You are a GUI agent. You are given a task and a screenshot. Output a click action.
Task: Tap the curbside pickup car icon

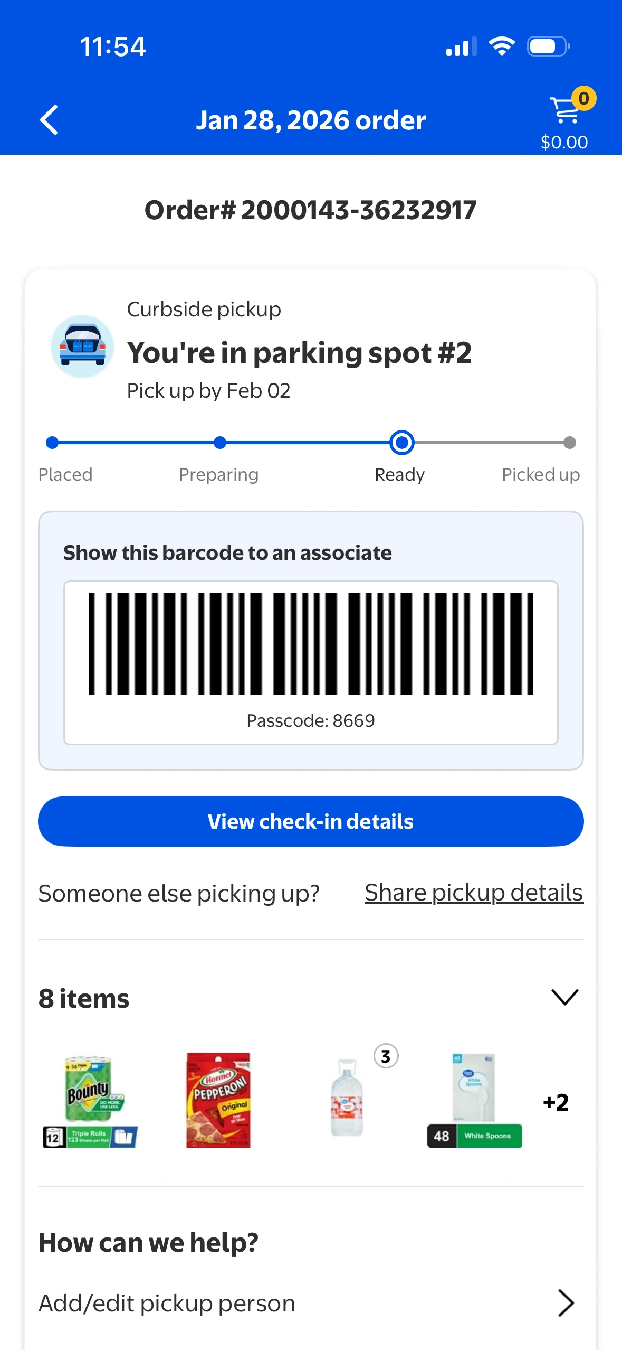(82, 346)
